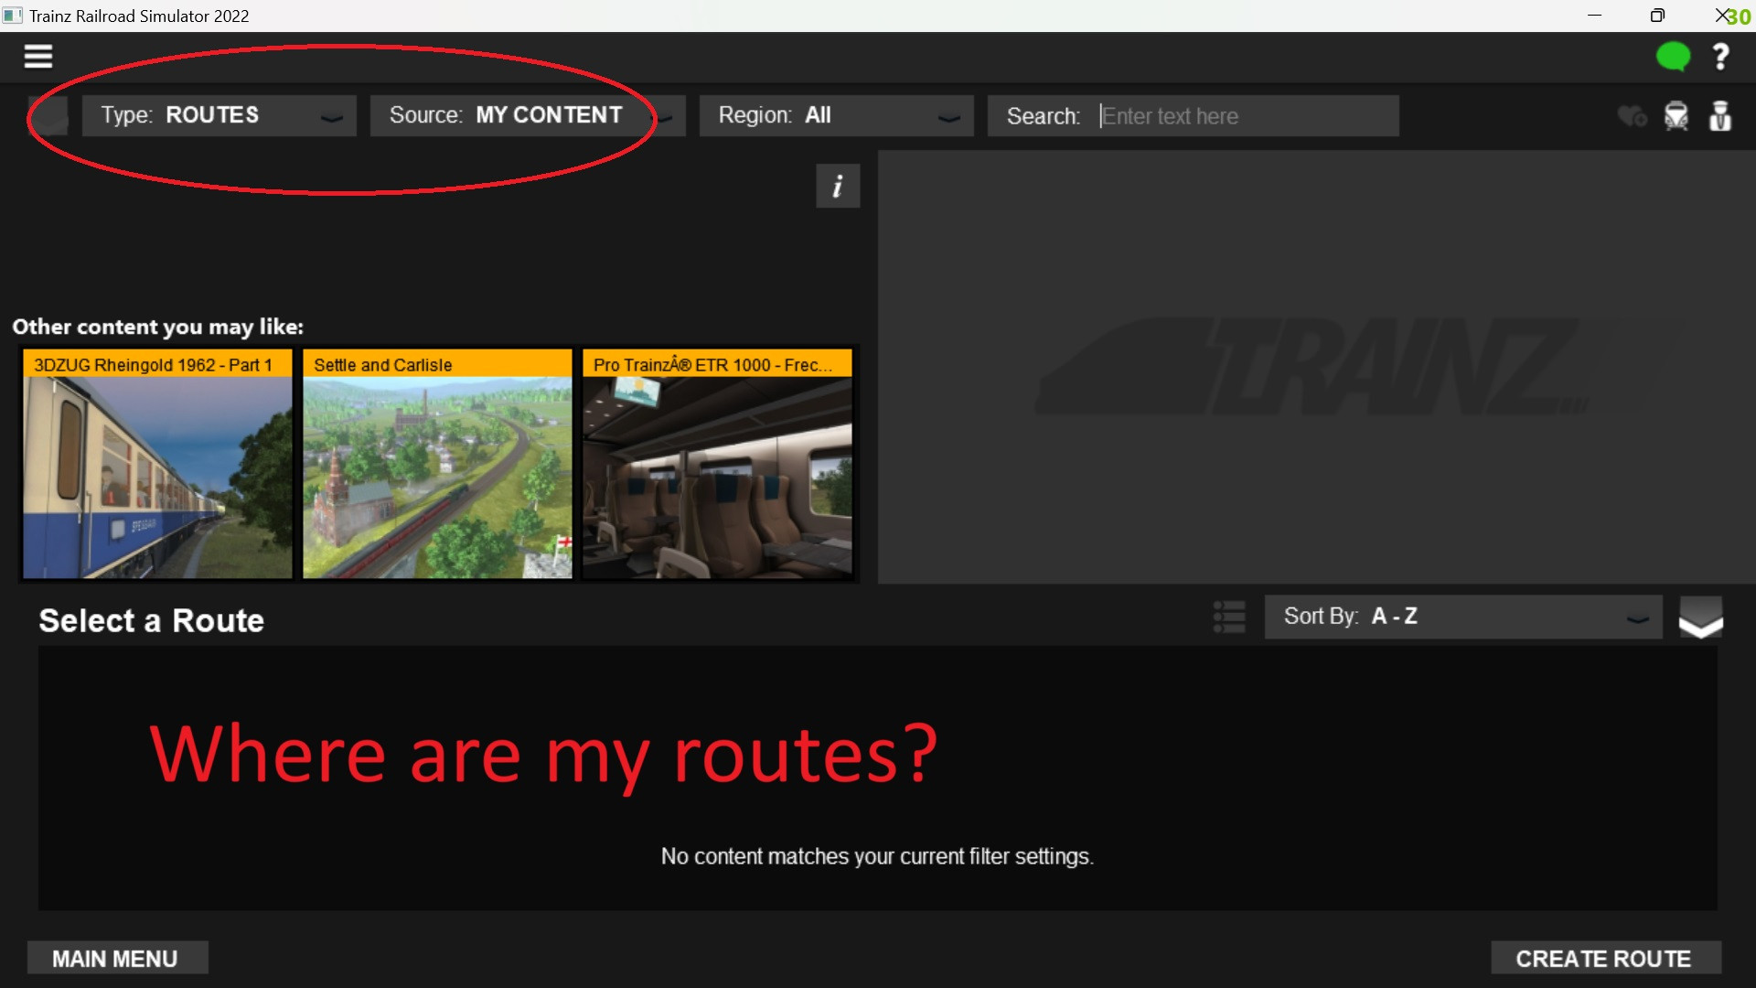
Task: Switch to list view icon
Action: [1229, 617]
